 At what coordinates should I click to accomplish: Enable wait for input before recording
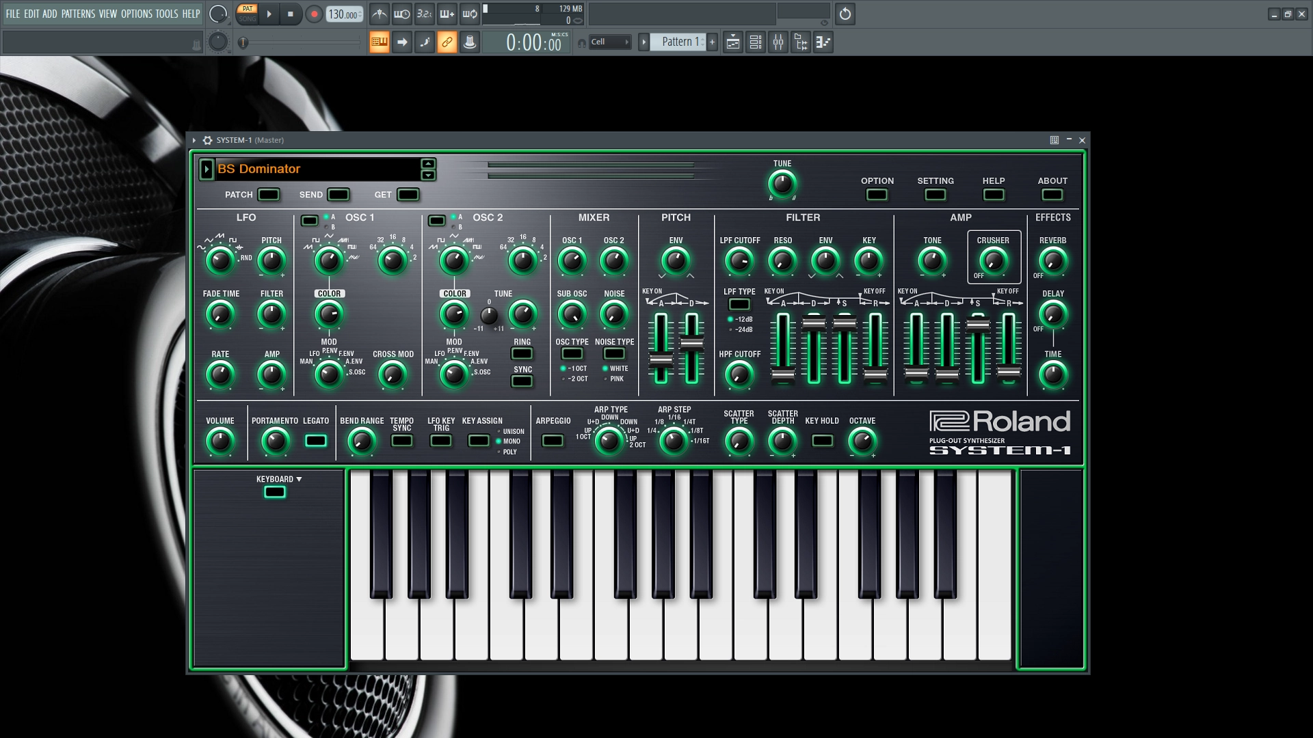coord(402,14)
